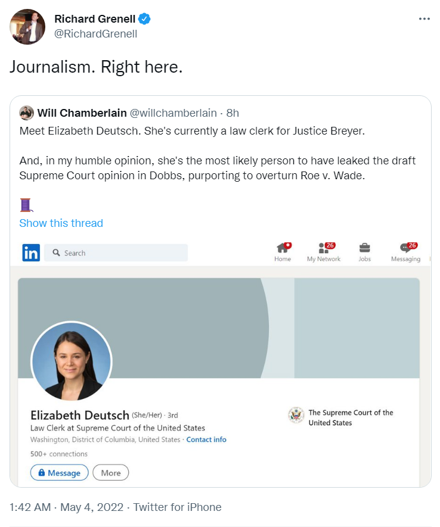The height and width of the screenshot is (527, 440).
Task: Open the LinkedIn Home icon
Action: [283, 252]
